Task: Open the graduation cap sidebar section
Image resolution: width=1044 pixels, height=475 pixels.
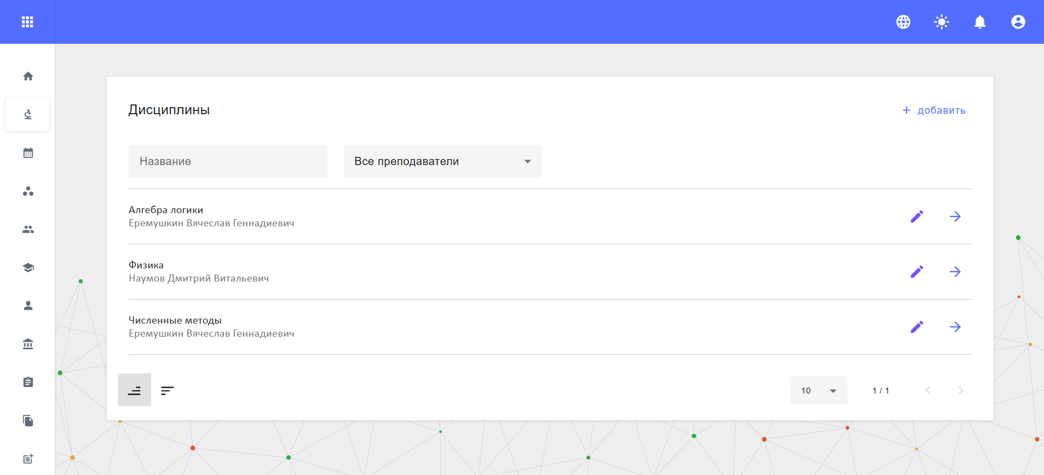Action: (x=28, y=268)
